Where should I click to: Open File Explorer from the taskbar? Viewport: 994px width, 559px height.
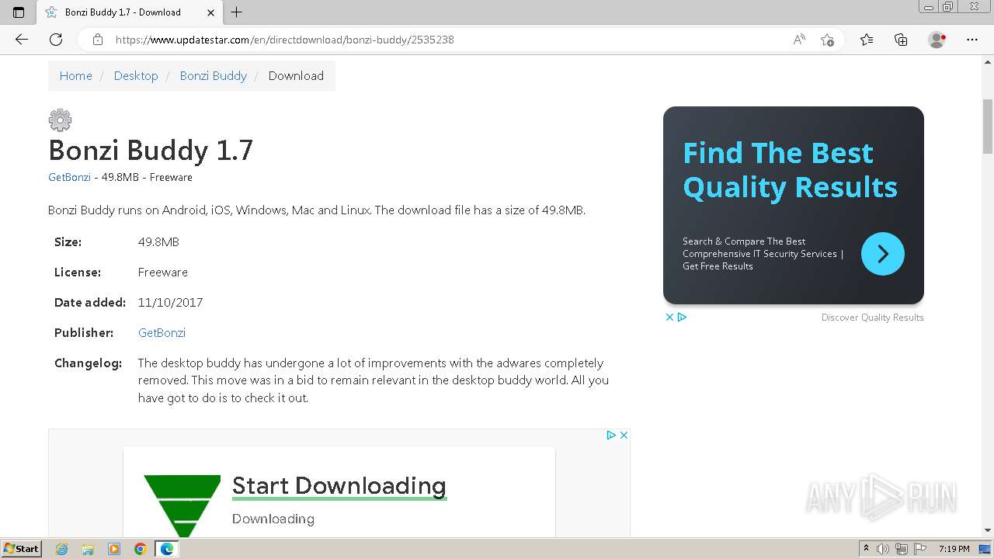point(88,549)
